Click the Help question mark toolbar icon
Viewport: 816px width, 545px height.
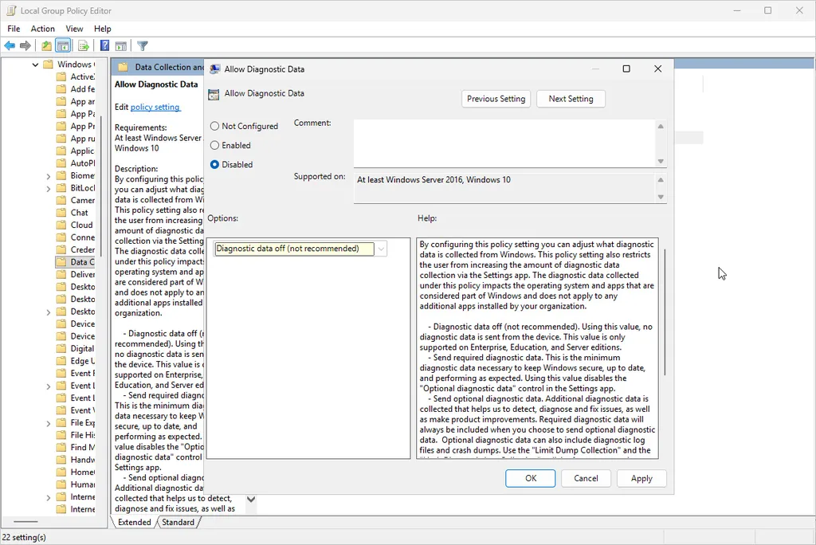click(104, 45)
